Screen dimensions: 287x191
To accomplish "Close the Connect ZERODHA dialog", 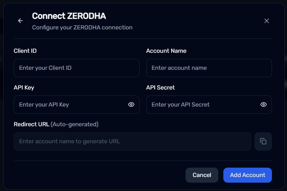I will point(267,21).
